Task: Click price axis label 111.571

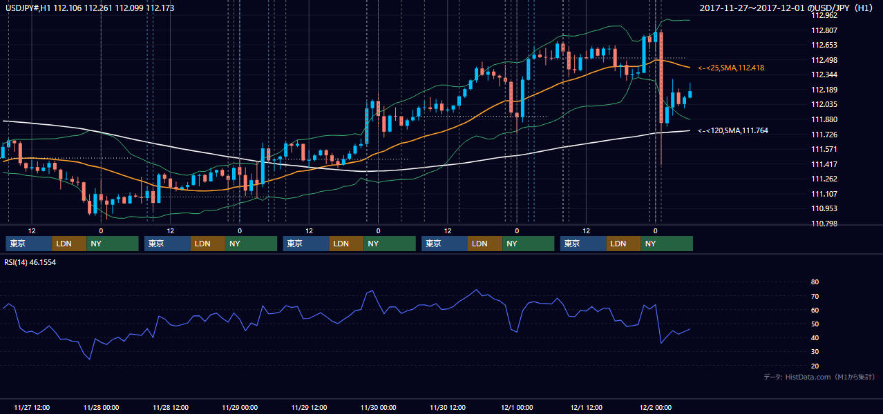Action: coord(824,149)
